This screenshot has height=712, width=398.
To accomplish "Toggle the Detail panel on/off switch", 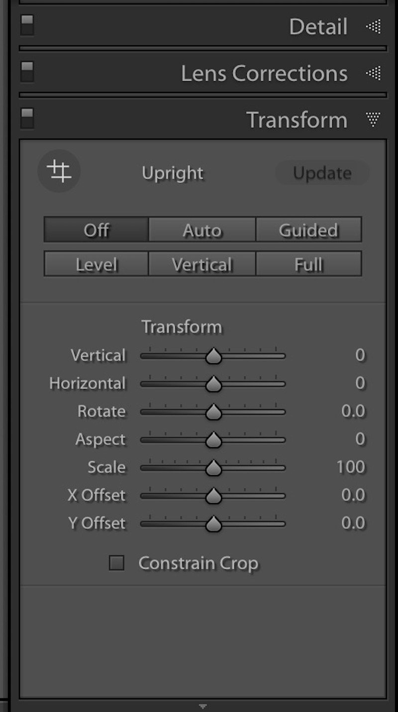I will click(27, 25).
